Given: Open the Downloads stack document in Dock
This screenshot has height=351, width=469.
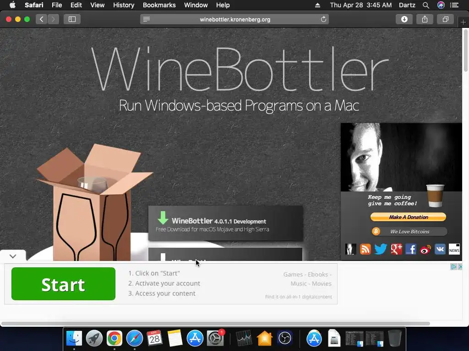Looking at the screenshot, I should [334, 339].
